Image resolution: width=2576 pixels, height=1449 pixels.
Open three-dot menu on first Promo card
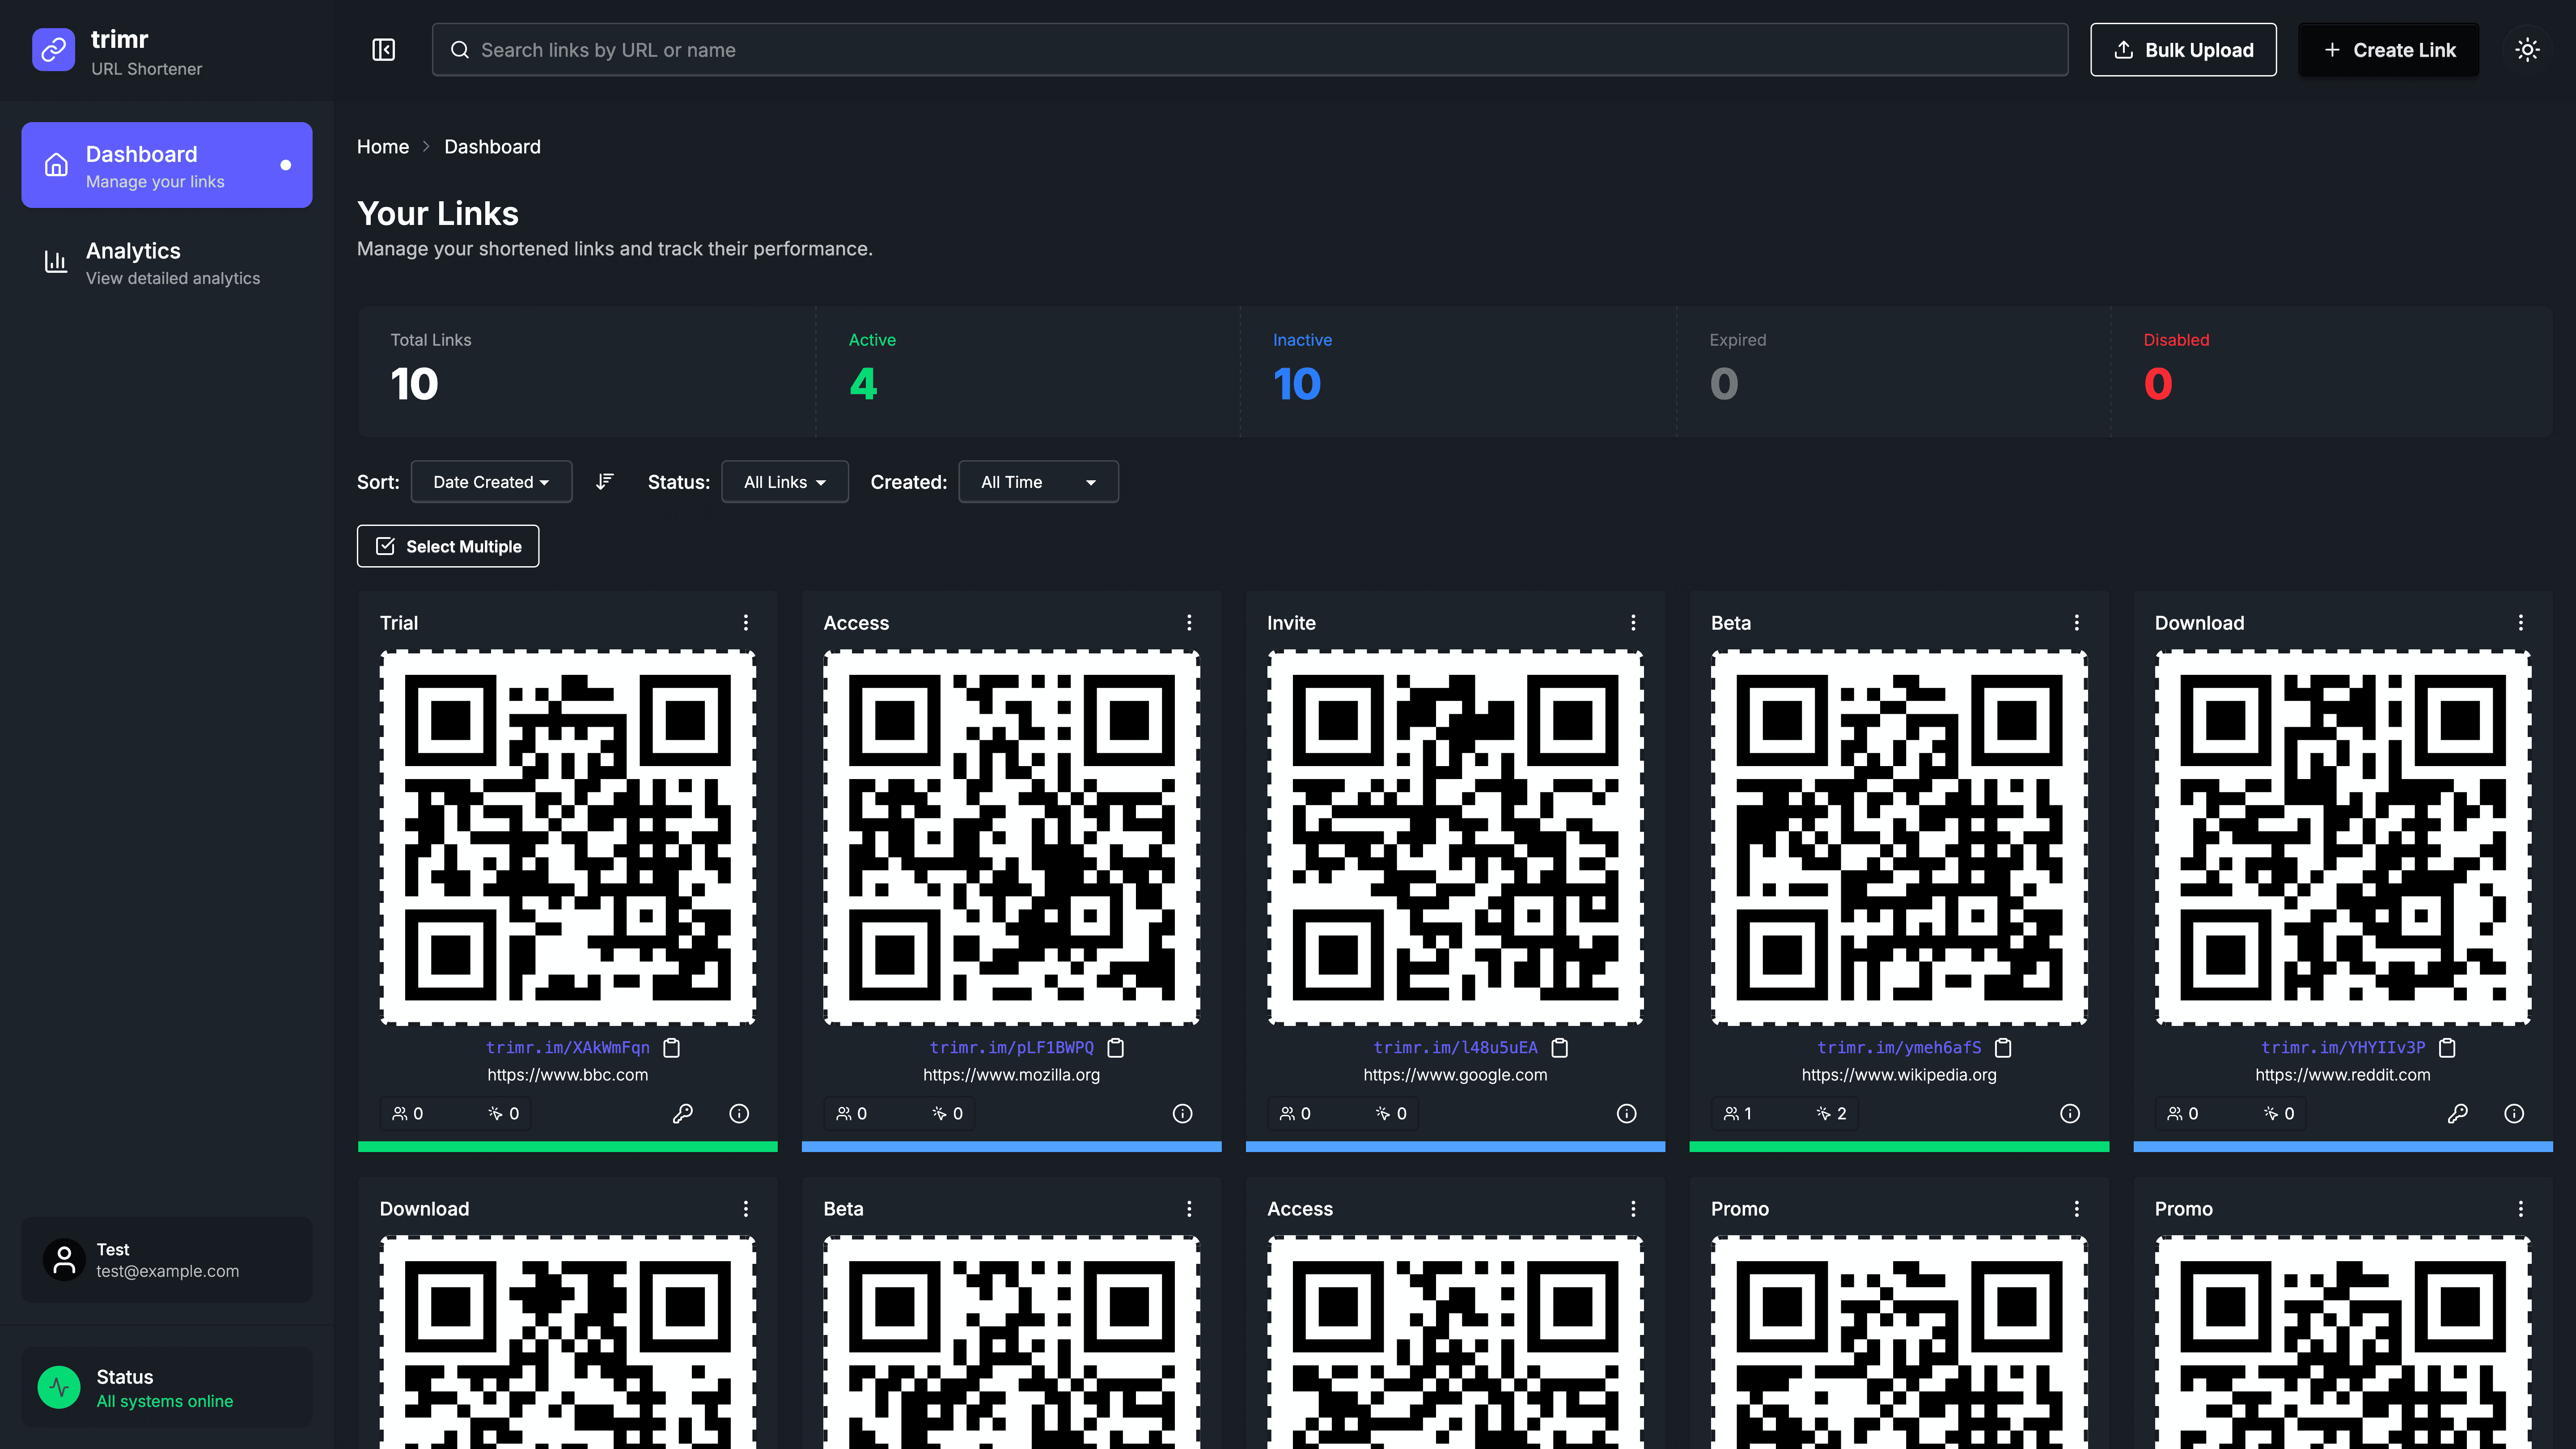click(2077, 1209)
